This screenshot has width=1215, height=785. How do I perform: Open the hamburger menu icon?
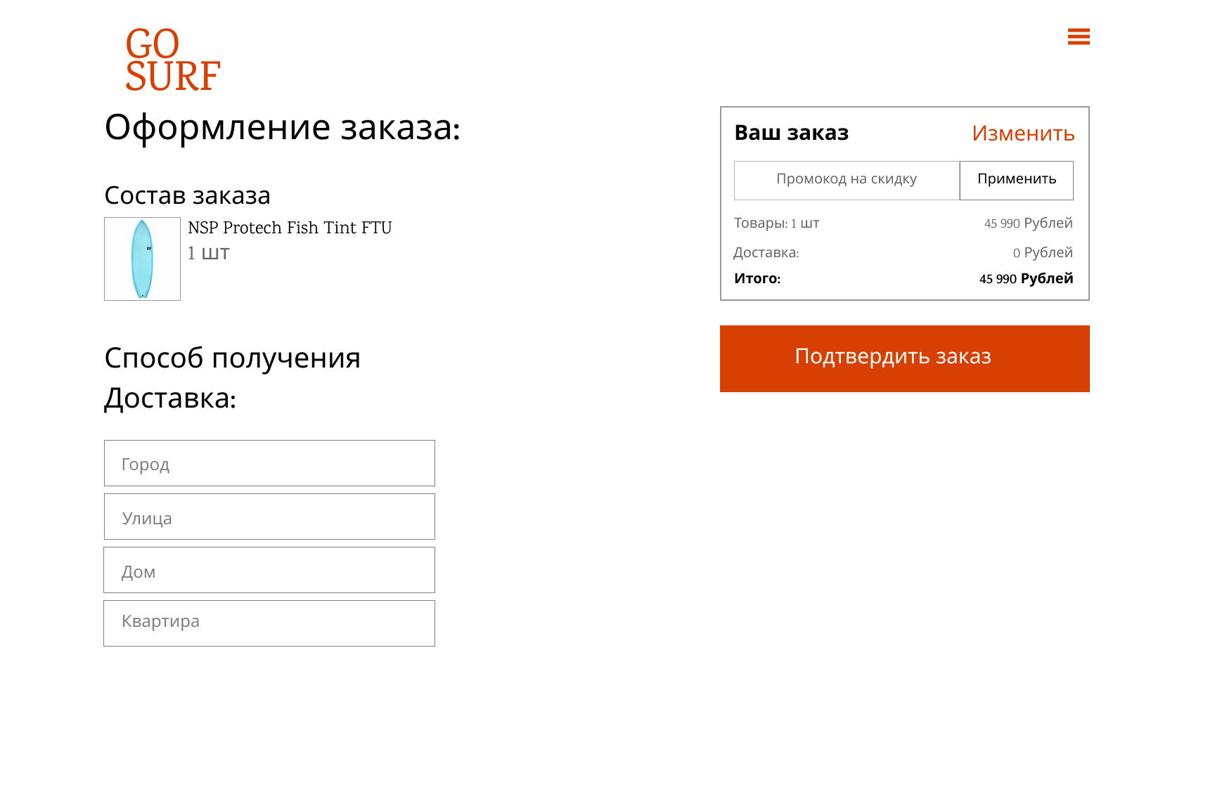1078,37
